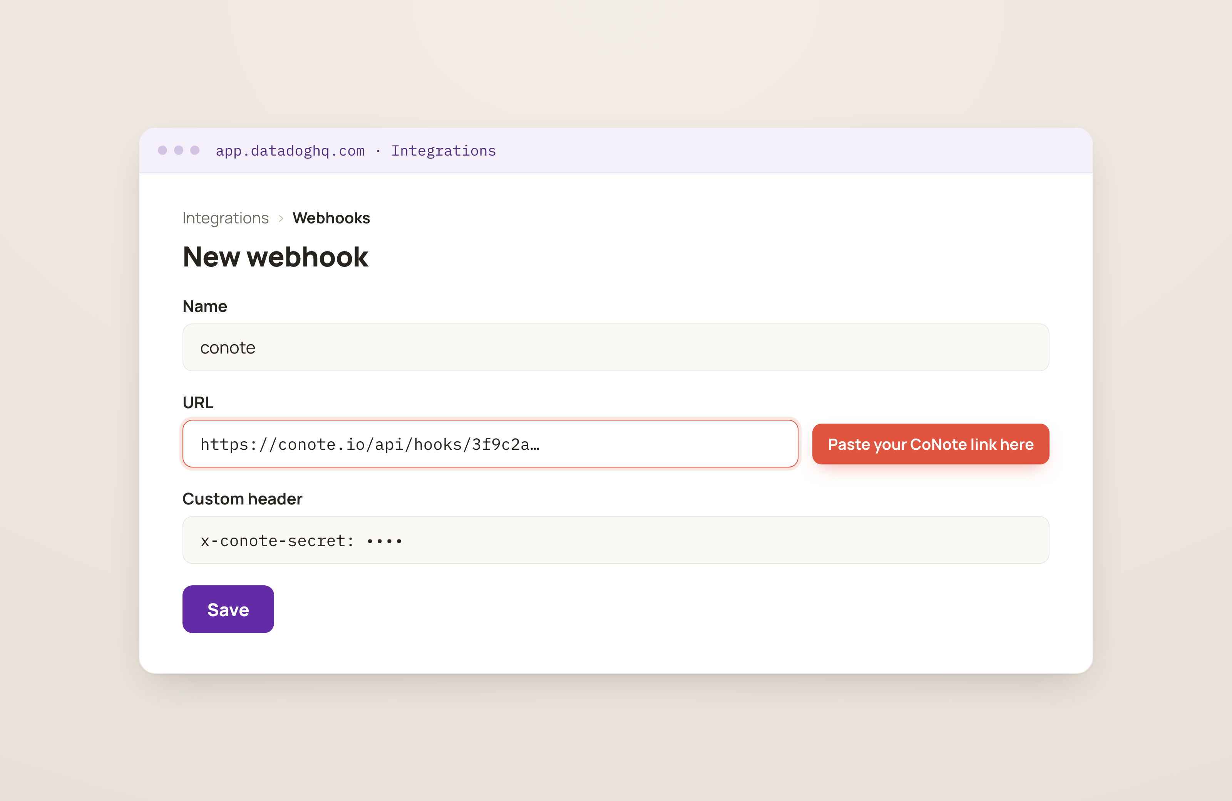Click the app.datadoghq.com address text
The width and height of the screenshot is (1232, 801).
coord(290,151)
